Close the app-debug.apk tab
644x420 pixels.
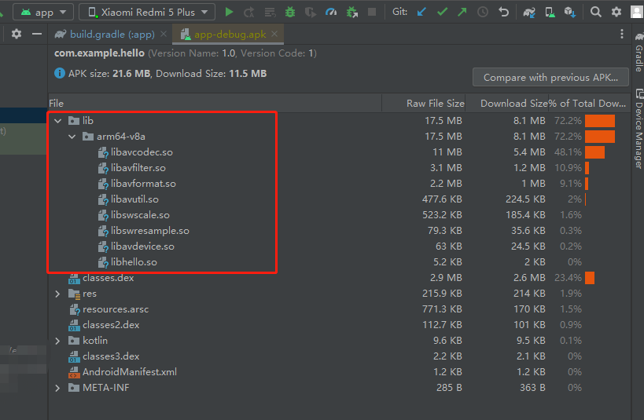[274, 35]
